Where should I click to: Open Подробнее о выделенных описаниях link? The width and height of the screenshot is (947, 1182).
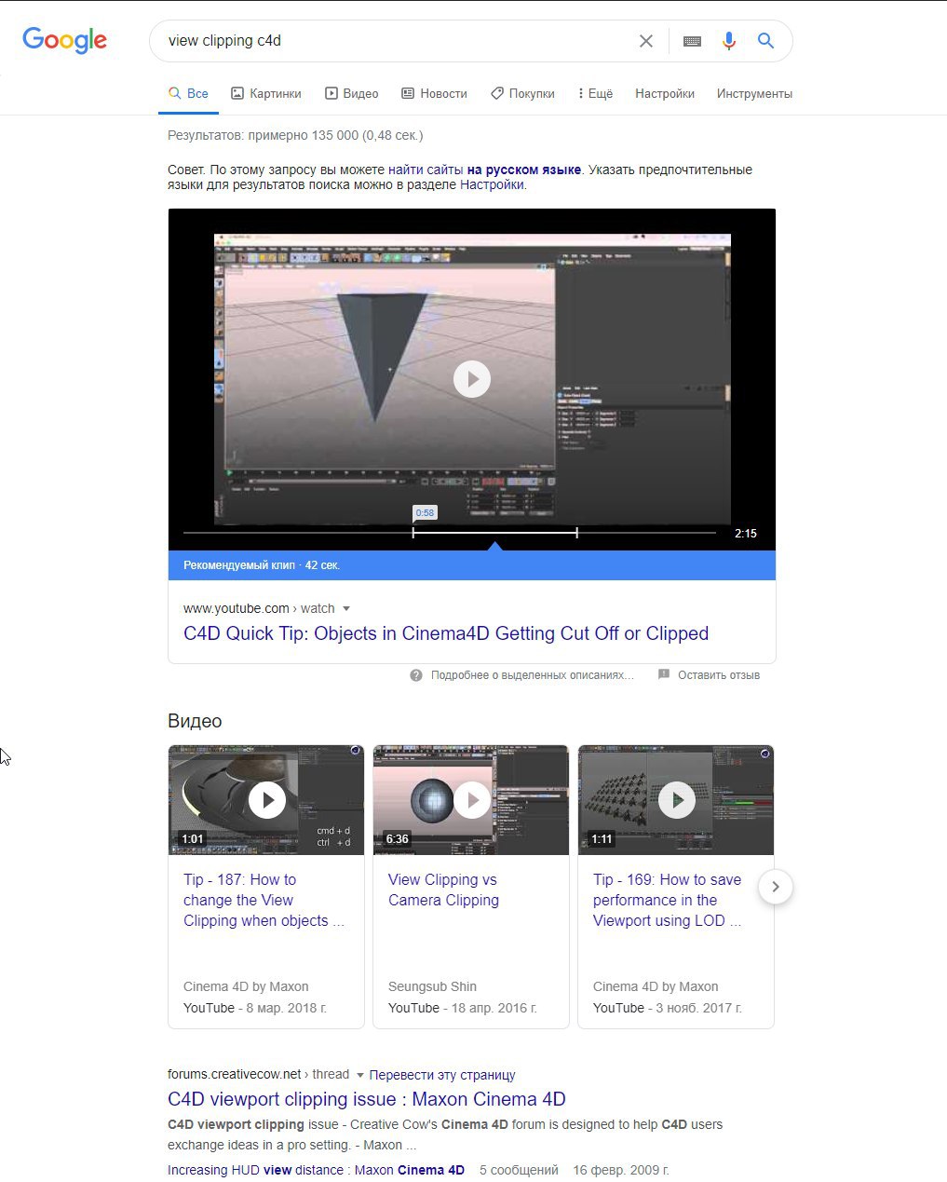coord(533,675)
